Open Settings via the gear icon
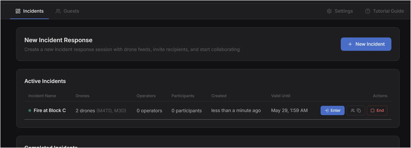 coord(329,11)
